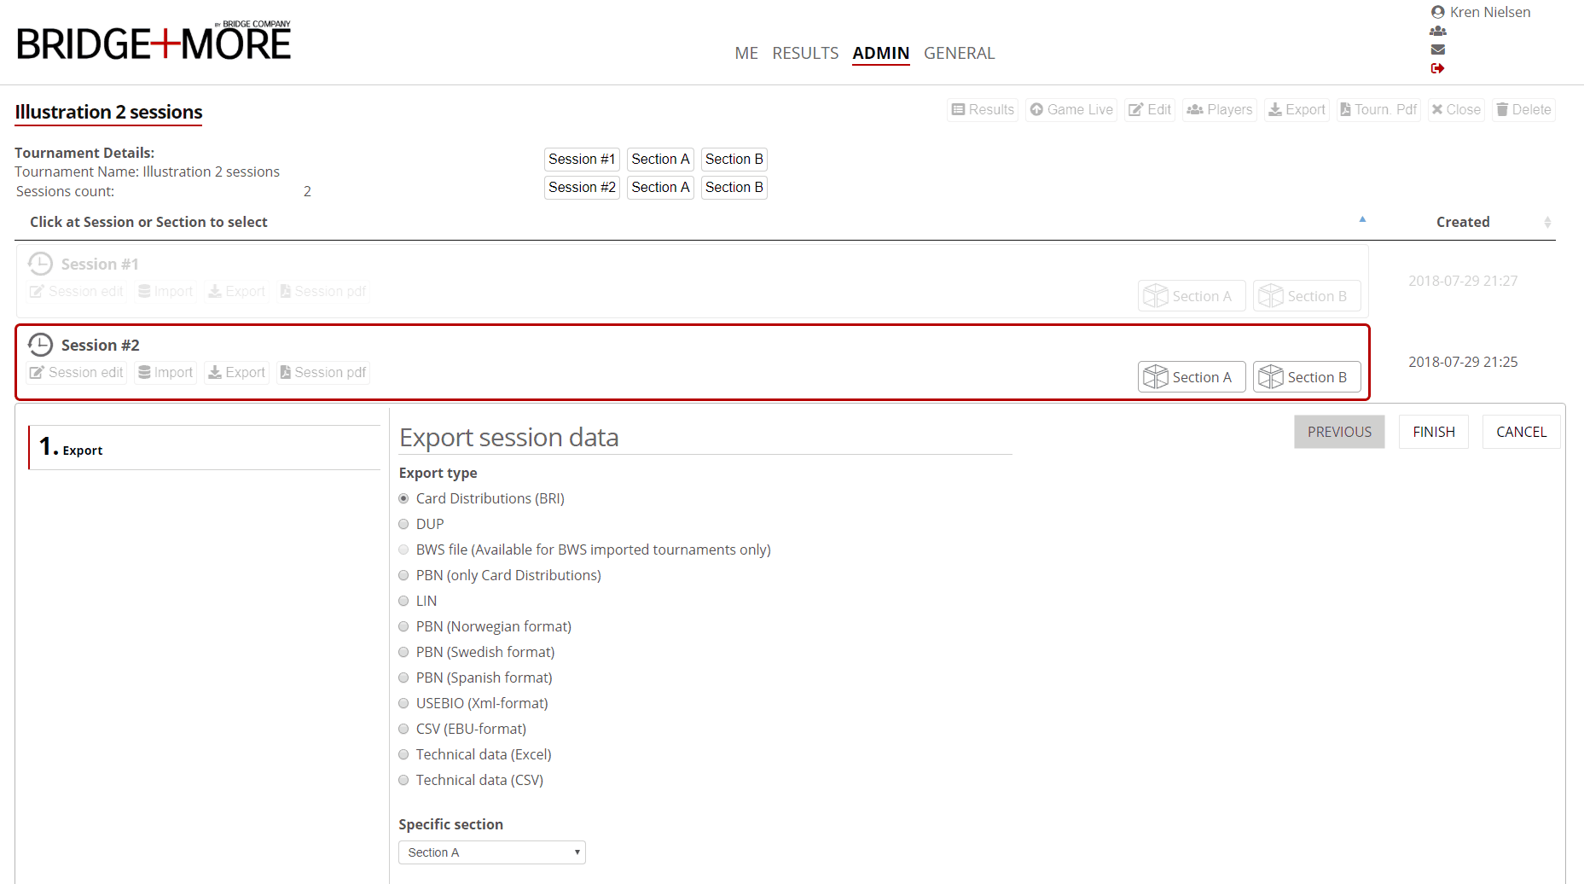1584x884 pixels.
Task: Click Session edit in Session #2 row
Action: coord(77,373)
